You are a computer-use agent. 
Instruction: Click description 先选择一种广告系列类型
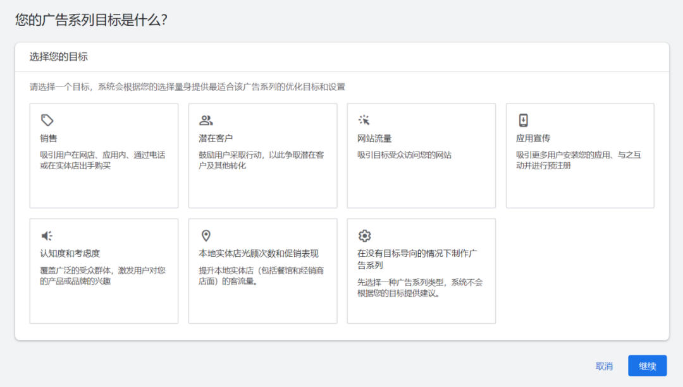point(420,288)
